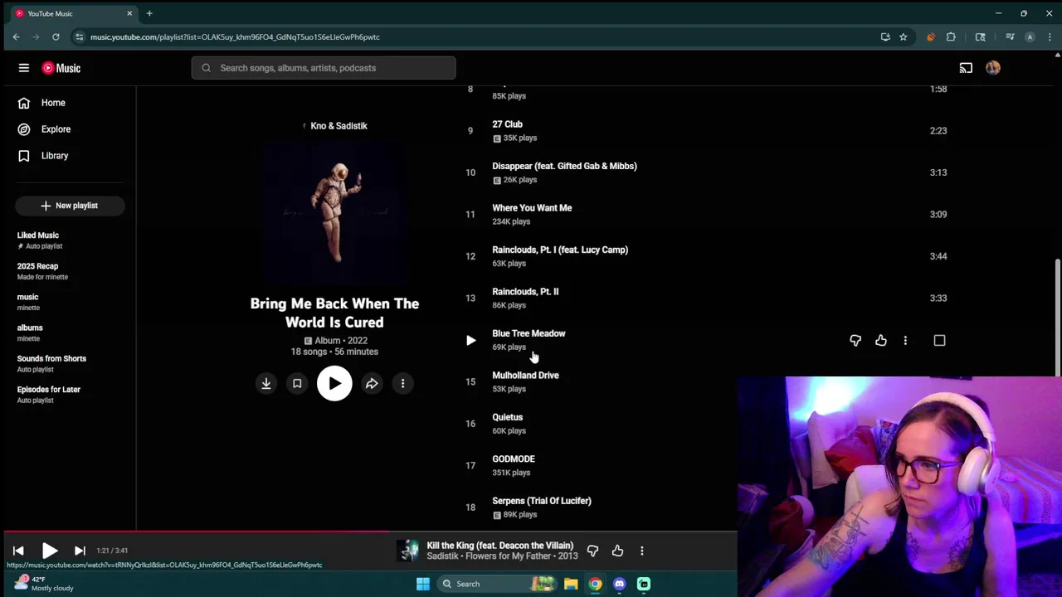Resume playback in player bar

pos(50,551)
